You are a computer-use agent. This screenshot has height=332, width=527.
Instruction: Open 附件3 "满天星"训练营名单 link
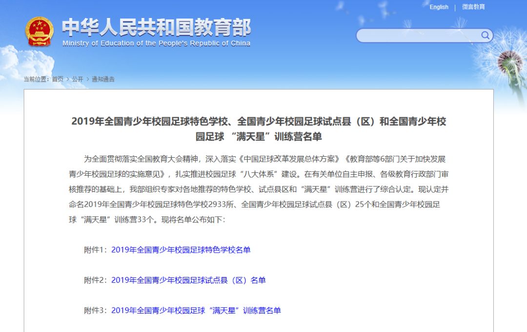(x=196, y=311)
